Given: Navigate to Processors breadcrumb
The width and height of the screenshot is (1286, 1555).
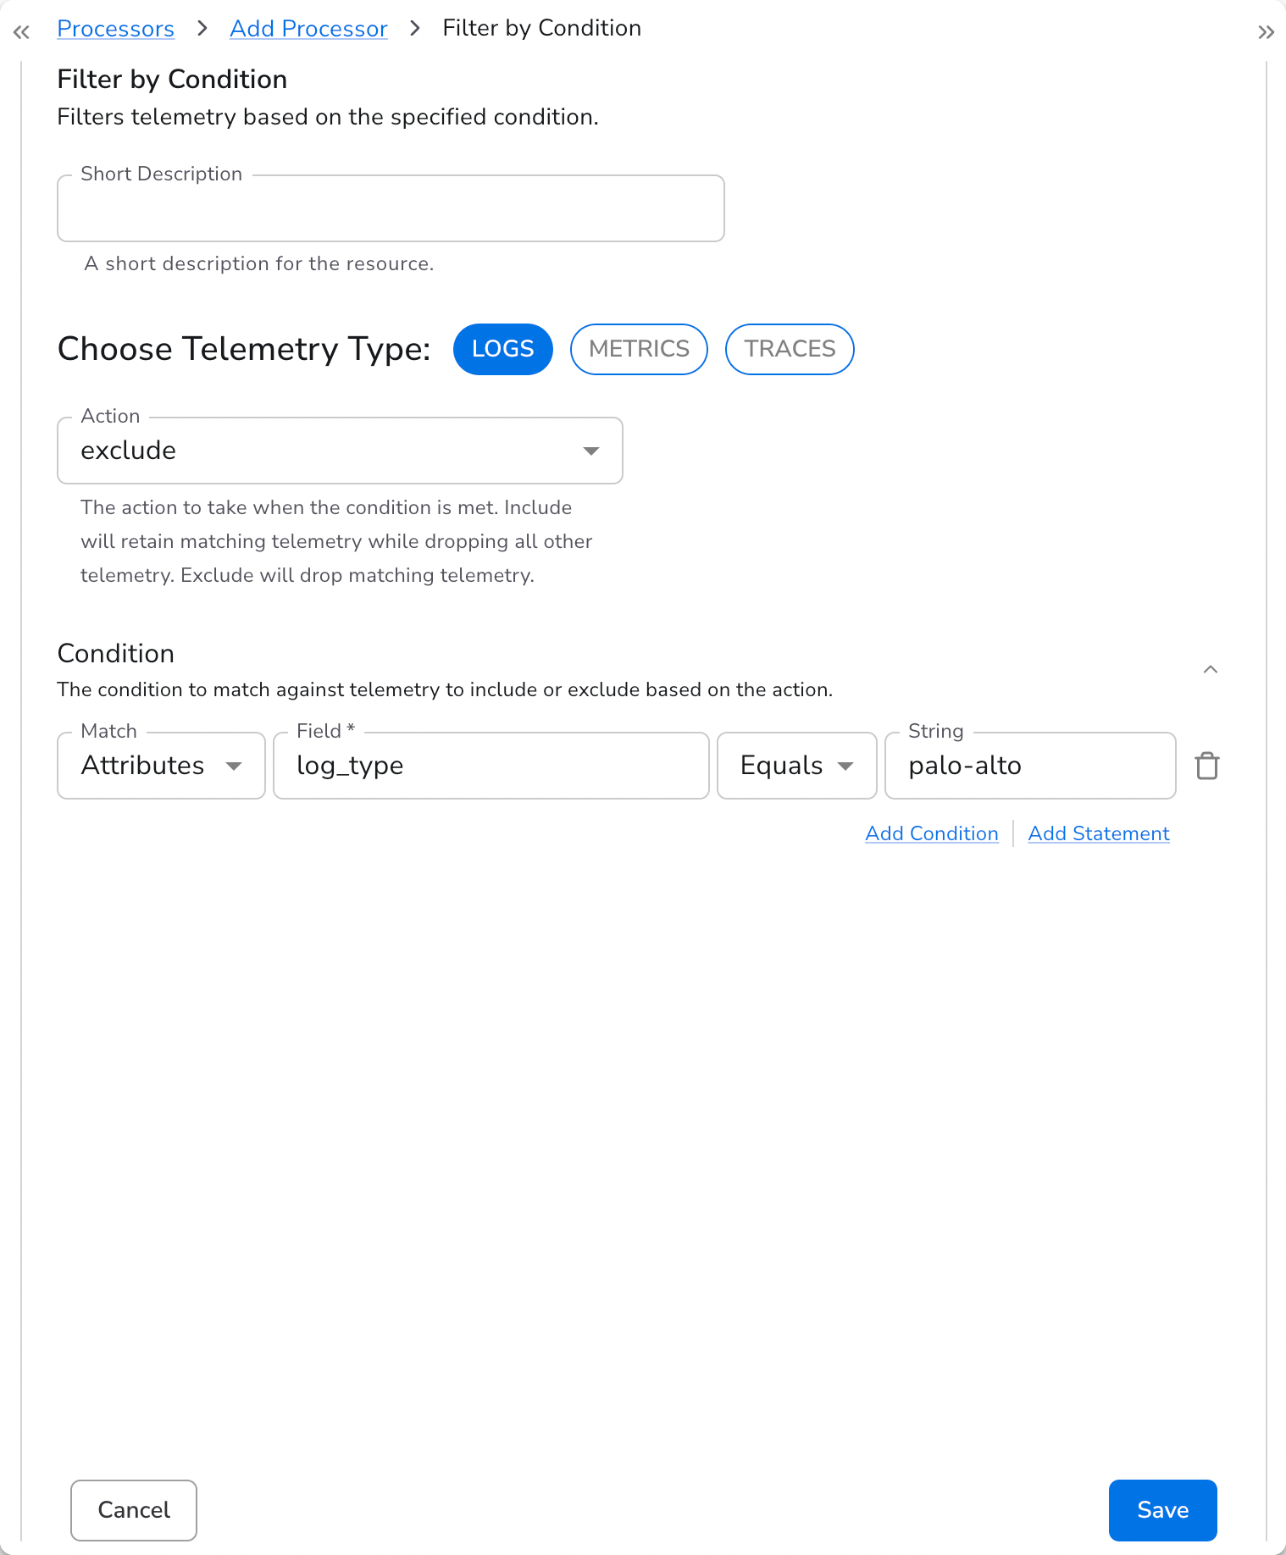Looking at the screenshot, I should [x=115, y=28].
